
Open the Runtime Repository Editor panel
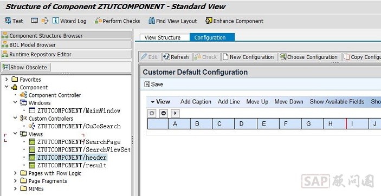point(66,54)
